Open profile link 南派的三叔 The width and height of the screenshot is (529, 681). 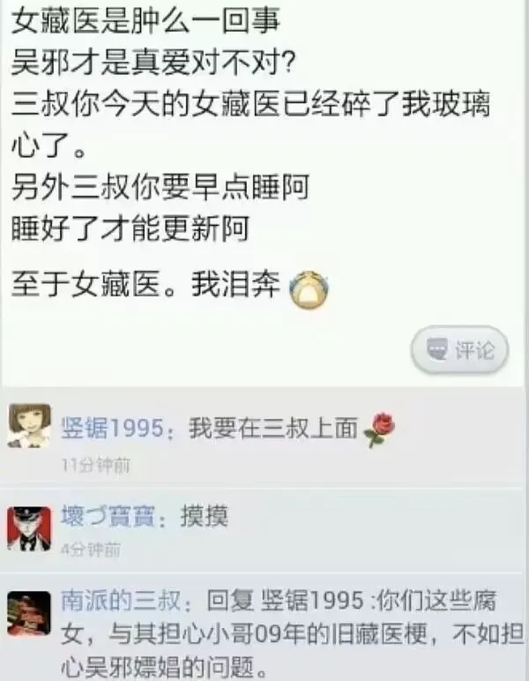click(120, 601)
